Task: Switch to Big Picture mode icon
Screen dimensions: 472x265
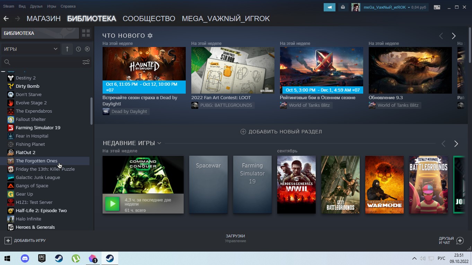Action: tap(437, 7)
